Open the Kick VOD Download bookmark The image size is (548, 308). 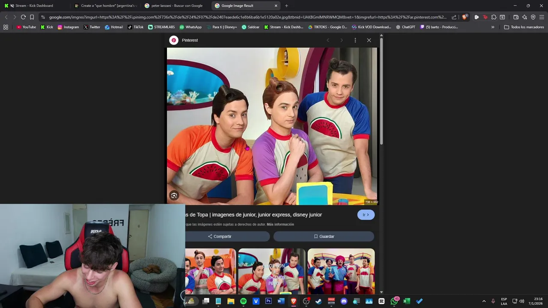coord(371,27)
